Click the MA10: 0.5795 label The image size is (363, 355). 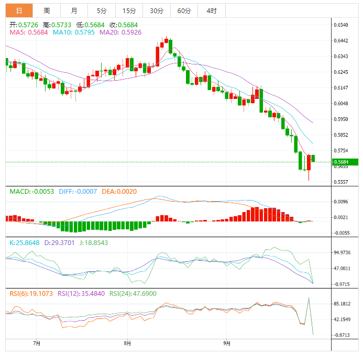coord(74,32)
